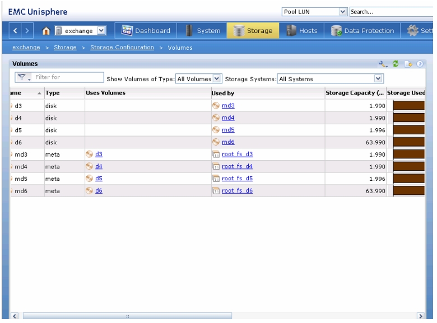Click the volume icon beside d4 link
This screenshot has width=437, height=323.
pyautogui.click(x=89, y=166)
